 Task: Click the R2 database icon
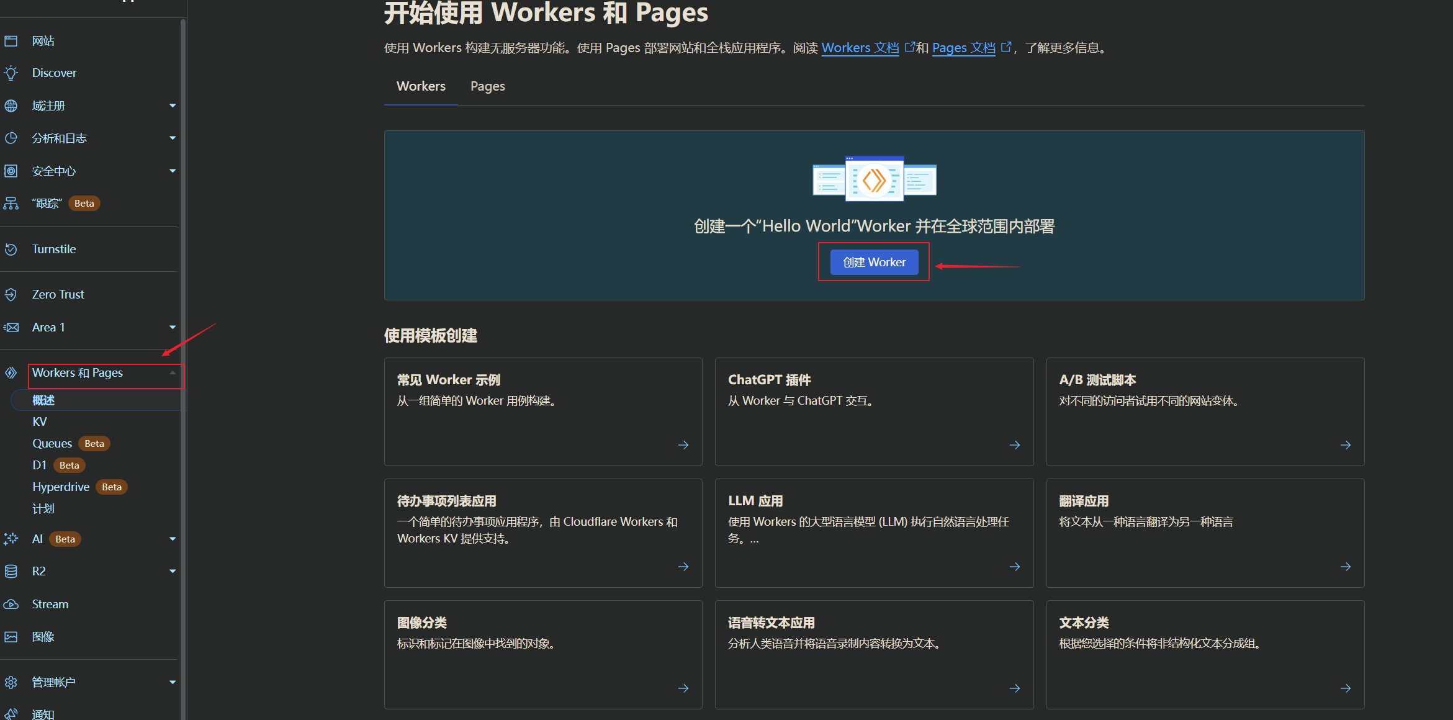click(11, 571)
